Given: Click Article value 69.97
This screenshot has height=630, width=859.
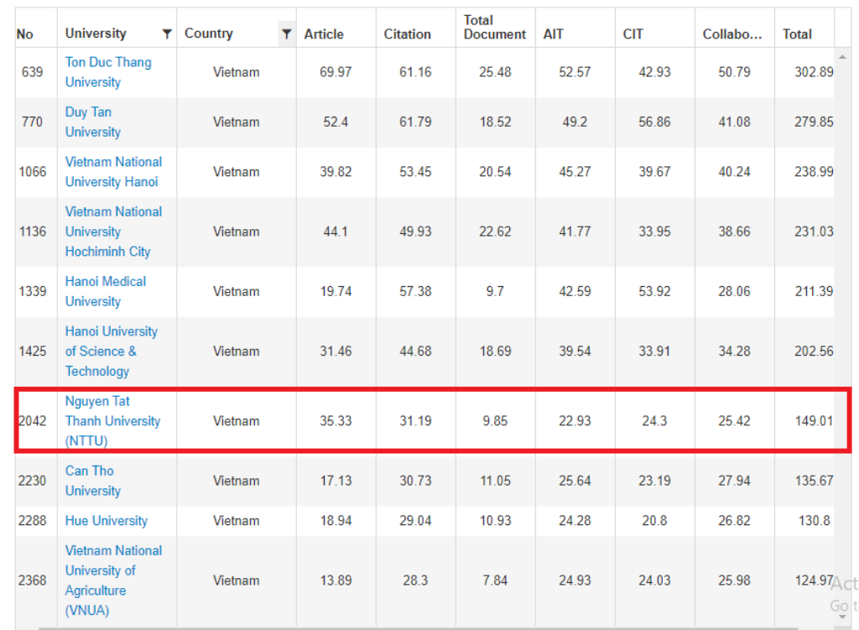Looking at the screenshot, I should point(336,72).
